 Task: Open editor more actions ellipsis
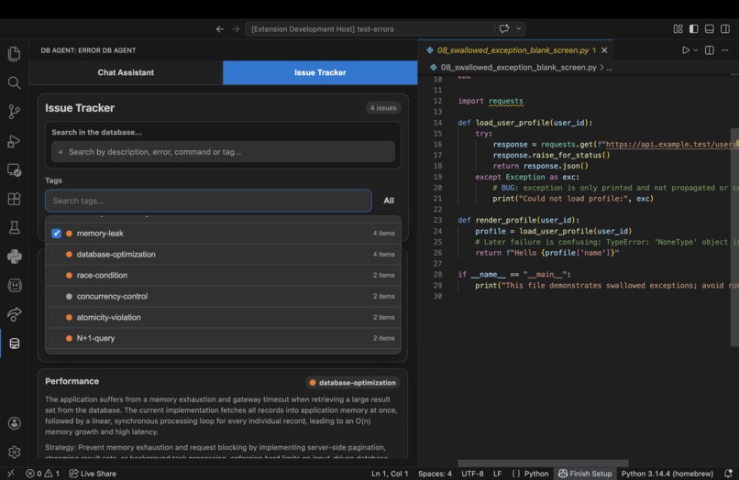(x=725, y=50)
